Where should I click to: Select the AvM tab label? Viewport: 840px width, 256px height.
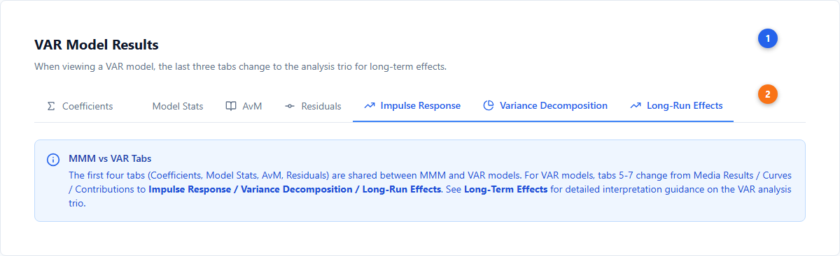(x=252, y=106)
